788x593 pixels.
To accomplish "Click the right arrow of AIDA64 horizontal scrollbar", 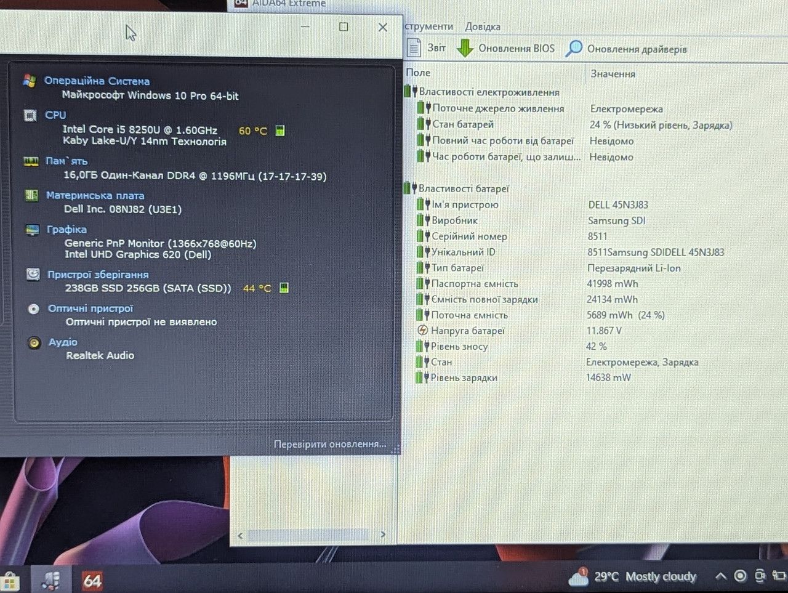I will (383, 535).
